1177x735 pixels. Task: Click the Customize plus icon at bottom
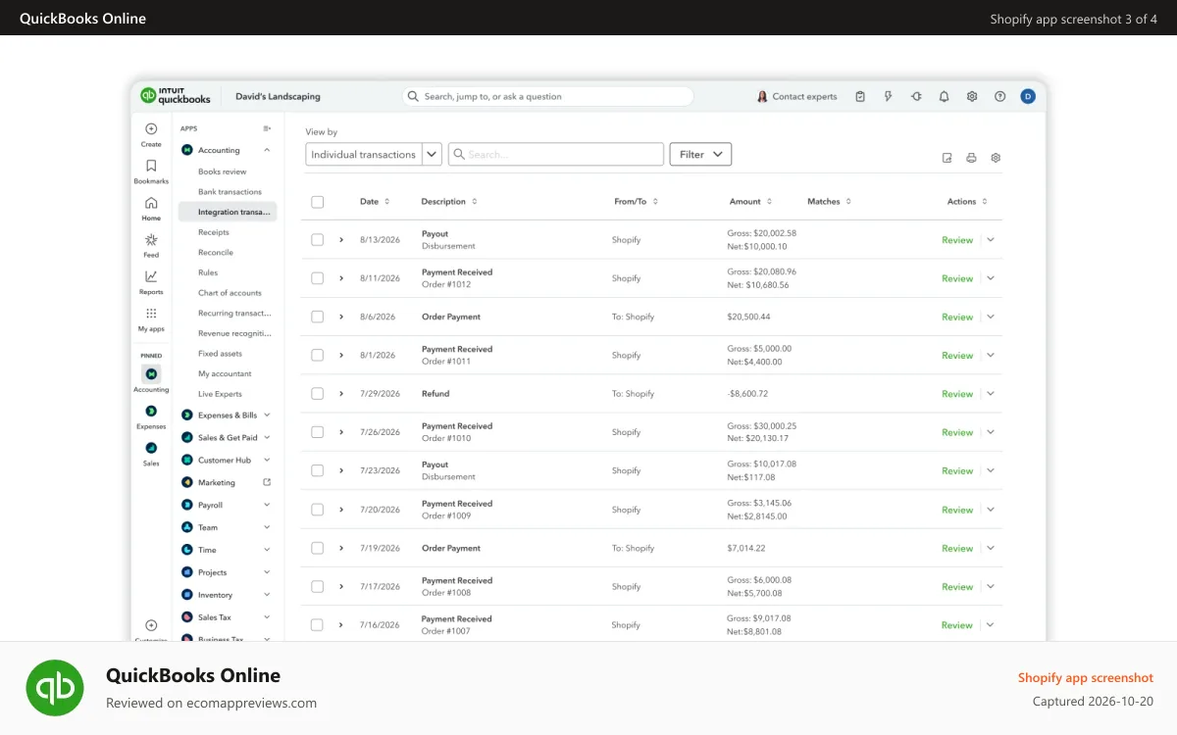pos(151,625)
